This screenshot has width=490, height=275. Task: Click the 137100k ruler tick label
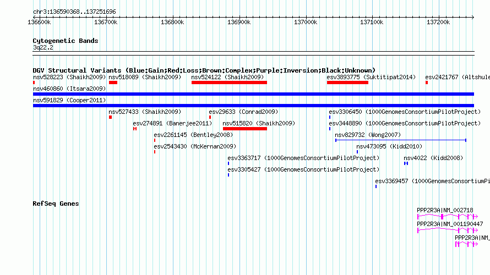coord(372,22)
